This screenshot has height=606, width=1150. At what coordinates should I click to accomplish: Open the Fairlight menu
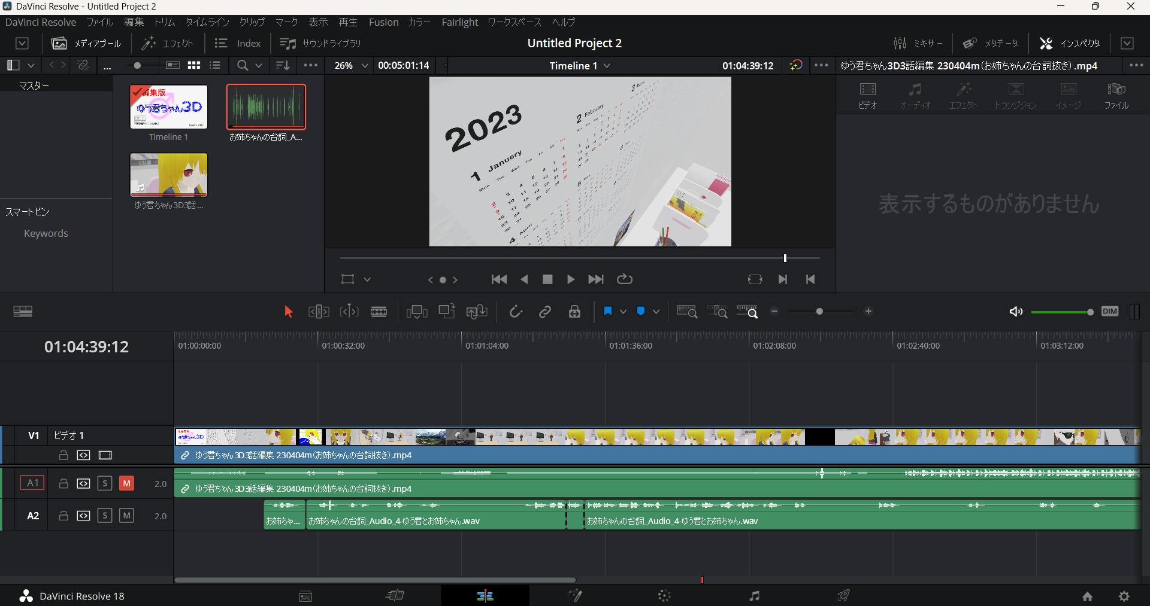(x=460, y=22)
